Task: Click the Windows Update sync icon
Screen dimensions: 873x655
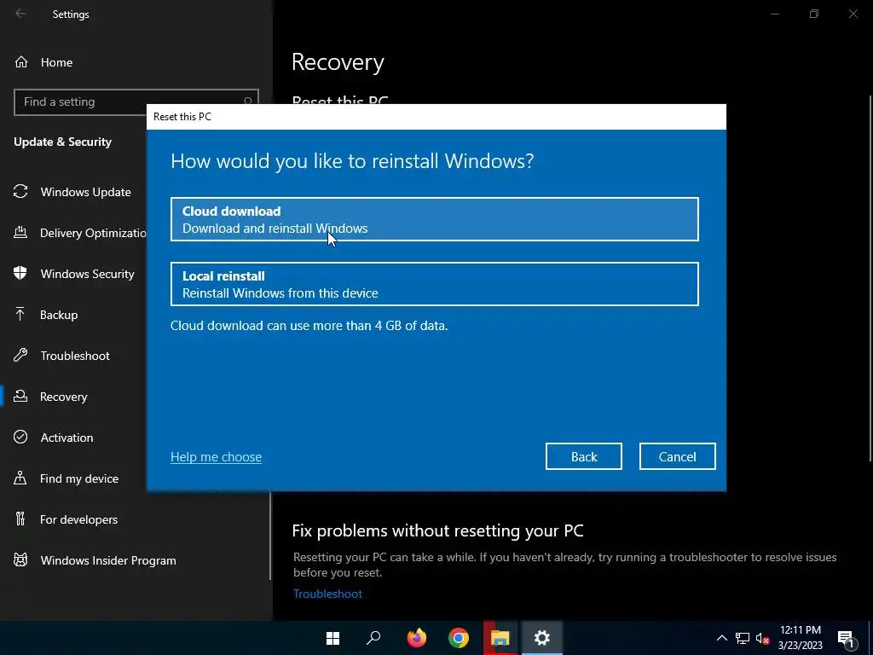Action: tap(20, 192)
